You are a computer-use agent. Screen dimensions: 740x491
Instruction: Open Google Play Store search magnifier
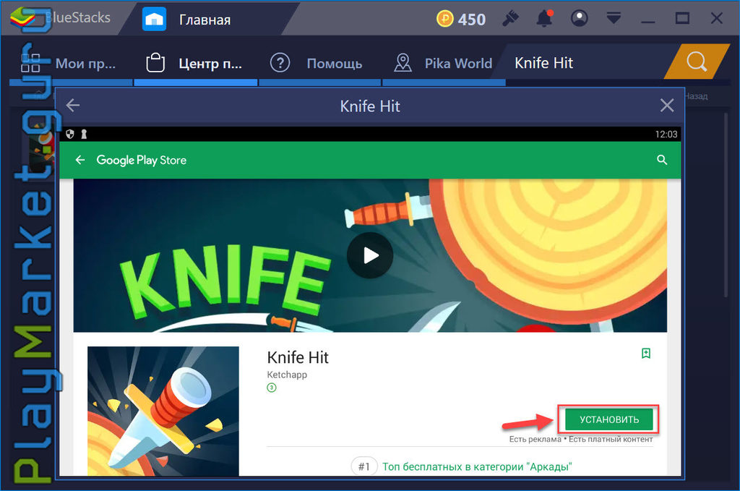(x=662, y=160)
